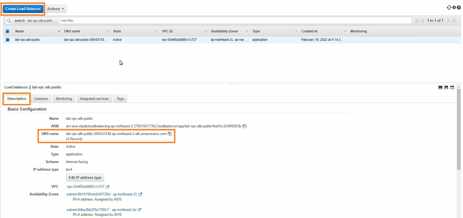Open VPC external link icon

107,187
